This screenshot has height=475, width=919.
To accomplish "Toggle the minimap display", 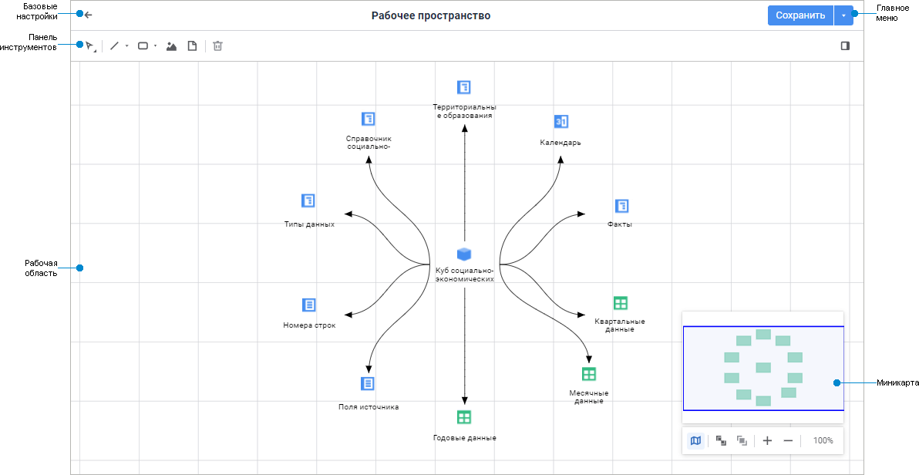I will (x=696, y=440).
